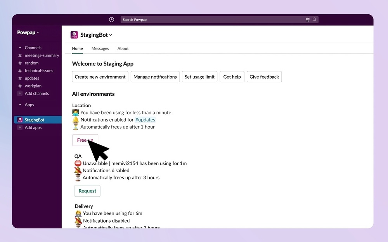Open the Powpap workspace dropdown

click(x=28, y=33)
